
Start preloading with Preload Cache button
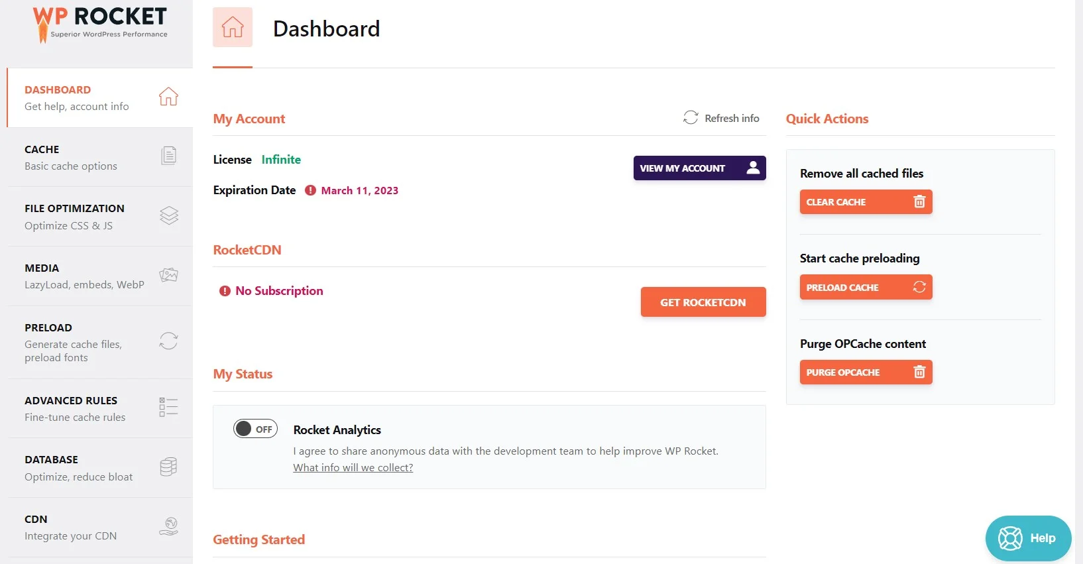coord(866,287)
